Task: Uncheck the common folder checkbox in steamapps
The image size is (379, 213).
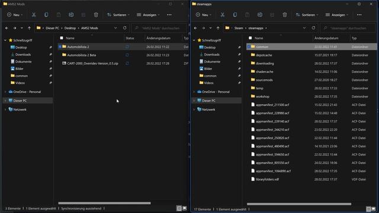Action: [x=249, y=47]
